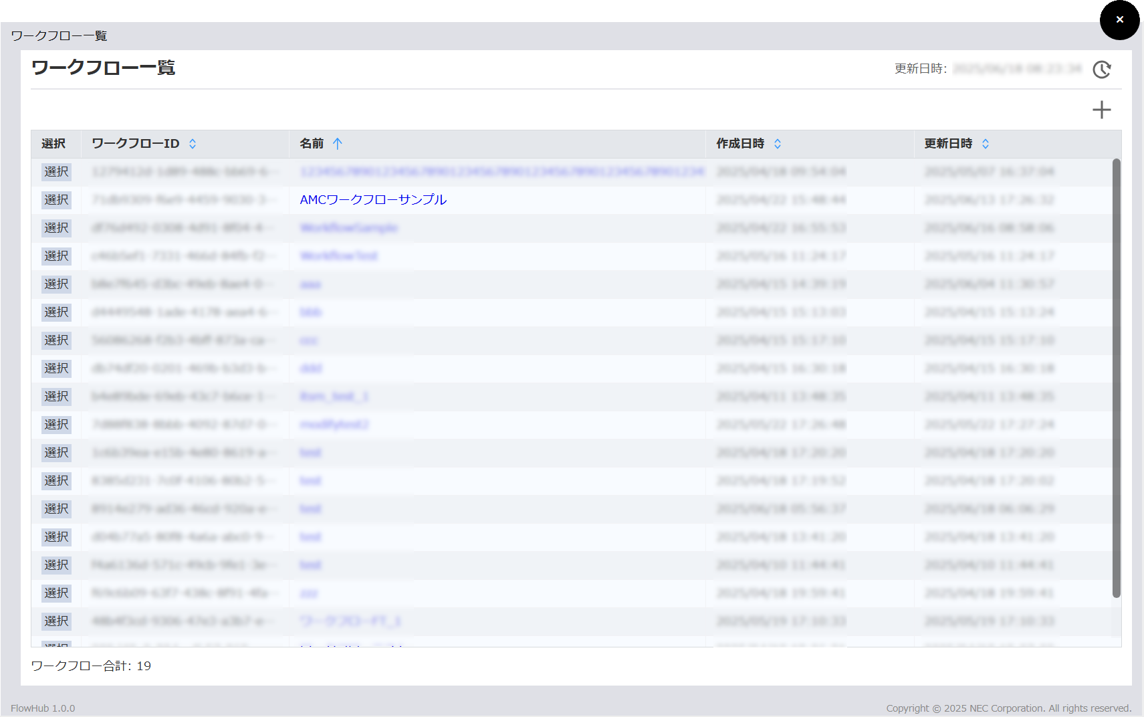Click the 作成日時 column header label
The width and height of the screenshot is (1144, 717).
pos(740,144)
